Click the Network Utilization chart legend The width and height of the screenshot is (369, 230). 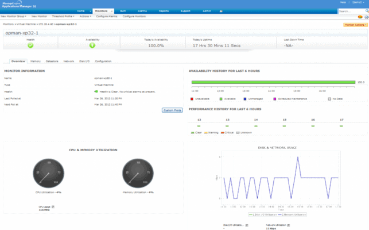pos(292,214)
